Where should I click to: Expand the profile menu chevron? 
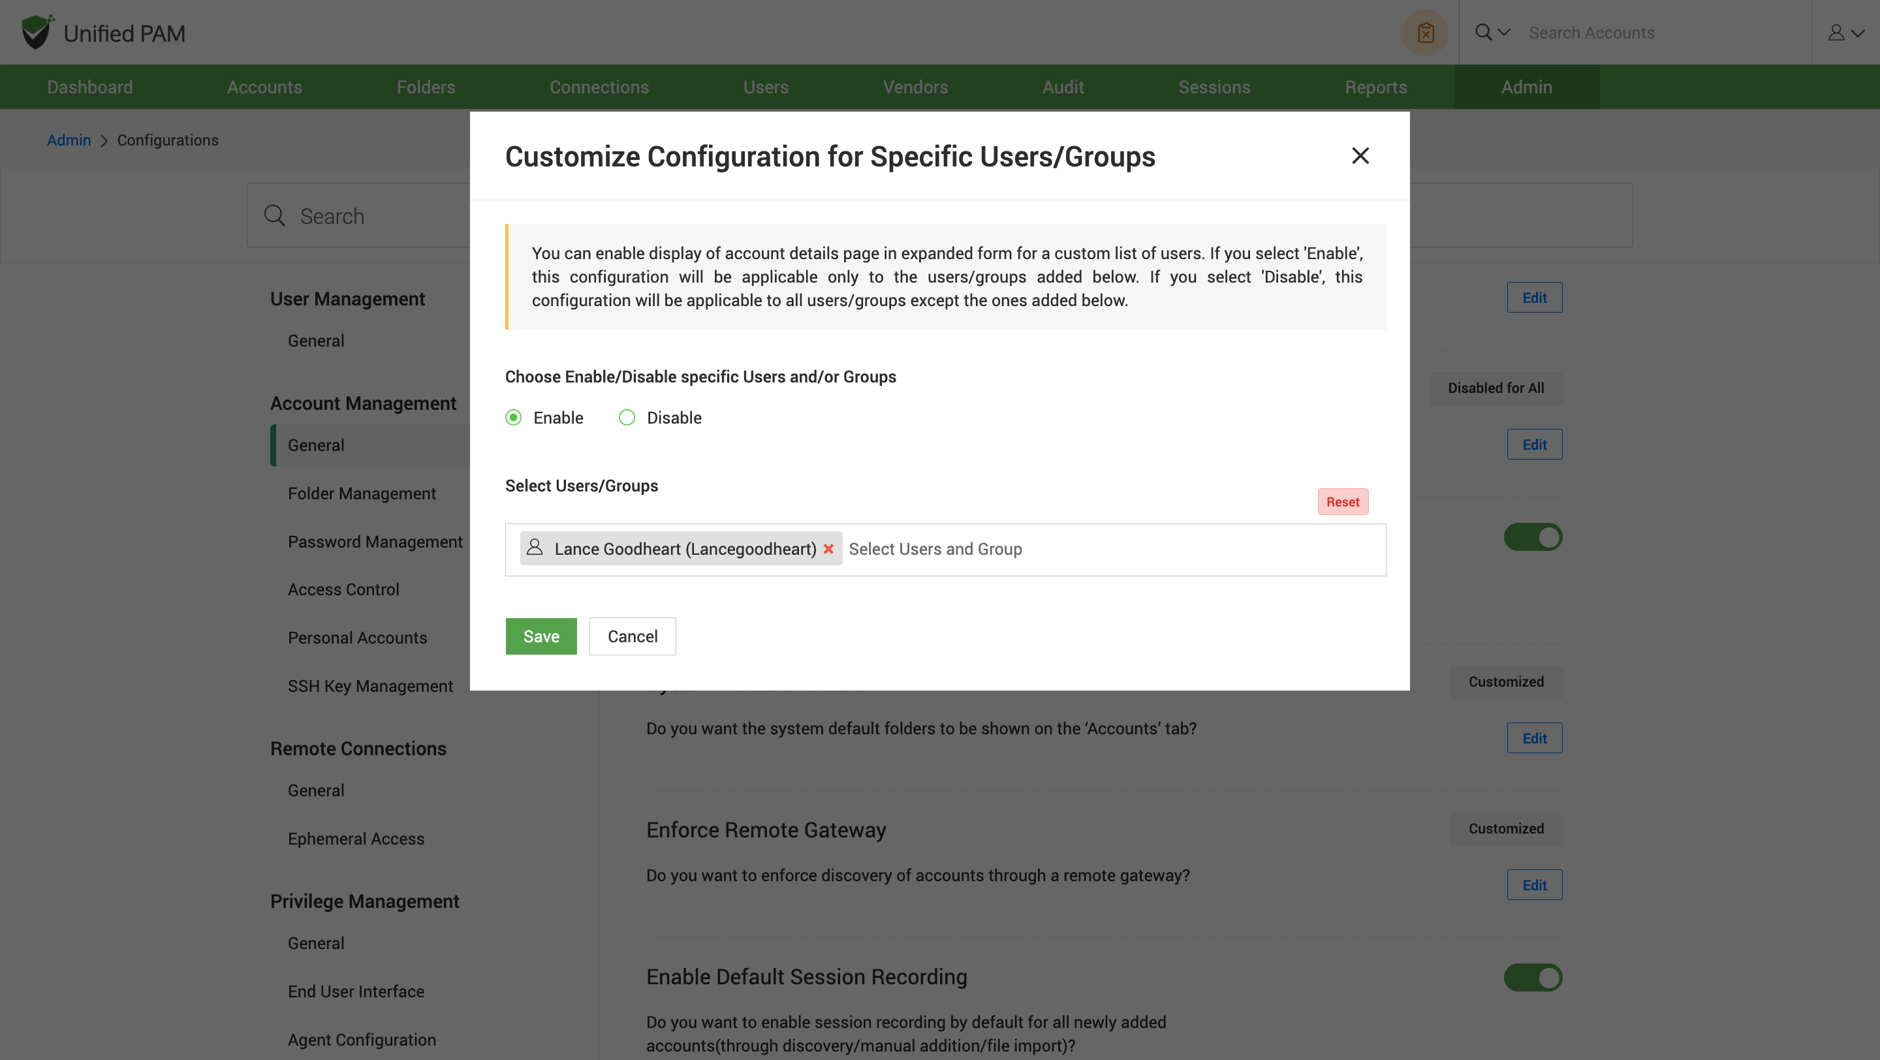[1858, 33]
